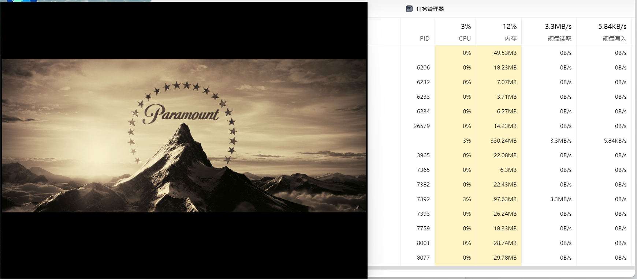Image resolution: width=637 pixels, height=279 pixels.
Task: Click the 任务管理器 window title text
Action: pyautogui.click(x=430, y=9)
